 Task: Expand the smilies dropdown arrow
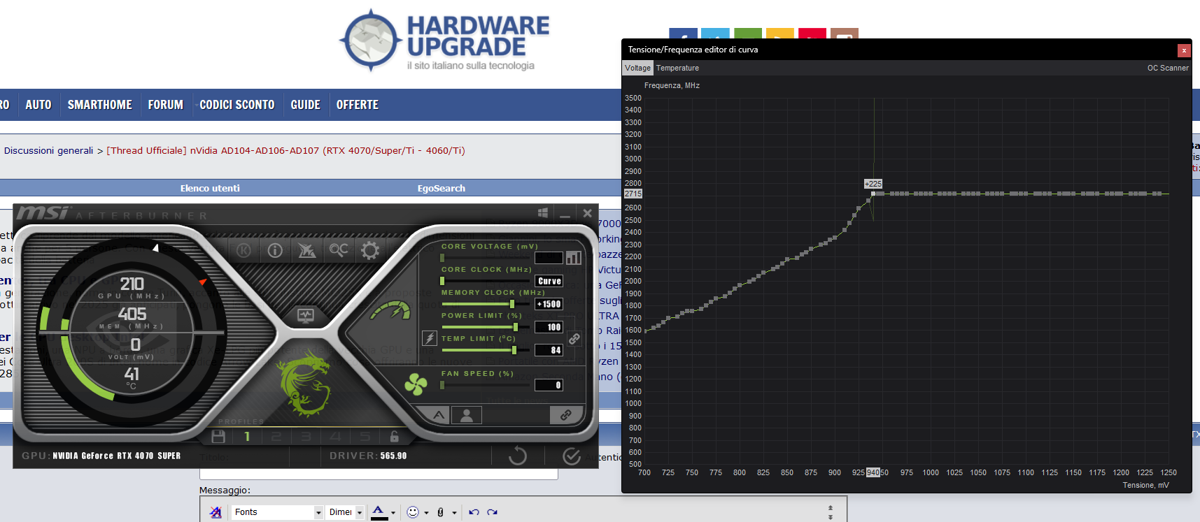pyautogui.click(x=425, y=513)
